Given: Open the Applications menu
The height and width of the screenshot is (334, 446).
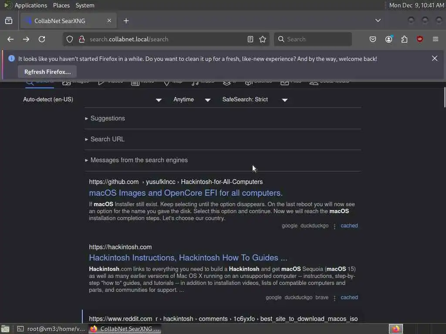Looking at the screenshot, I should point(31,5).
